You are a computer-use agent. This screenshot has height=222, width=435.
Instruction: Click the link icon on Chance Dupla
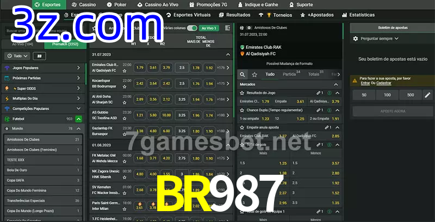point(319,110)
